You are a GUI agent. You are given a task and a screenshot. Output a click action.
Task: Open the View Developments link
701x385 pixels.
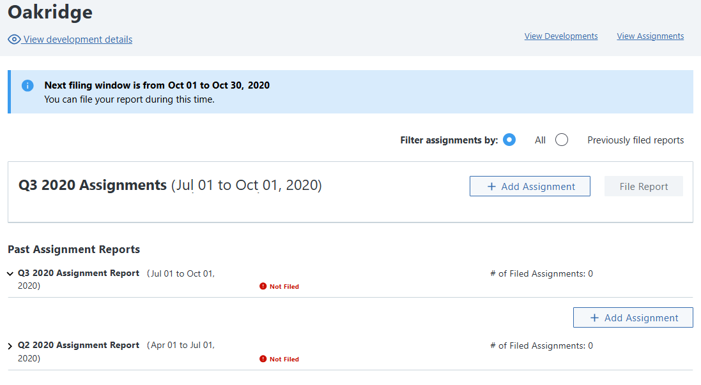click(x=561, y=36)
